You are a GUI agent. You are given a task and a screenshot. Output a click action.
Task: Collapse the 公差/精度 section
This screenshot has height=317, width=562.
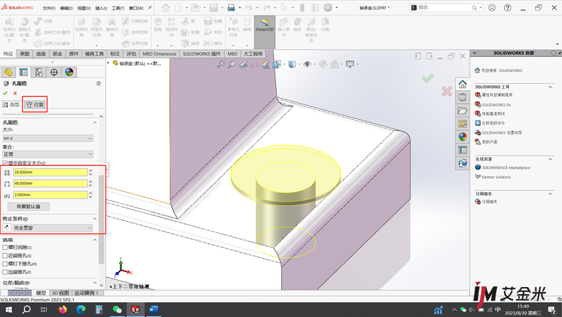95,283
